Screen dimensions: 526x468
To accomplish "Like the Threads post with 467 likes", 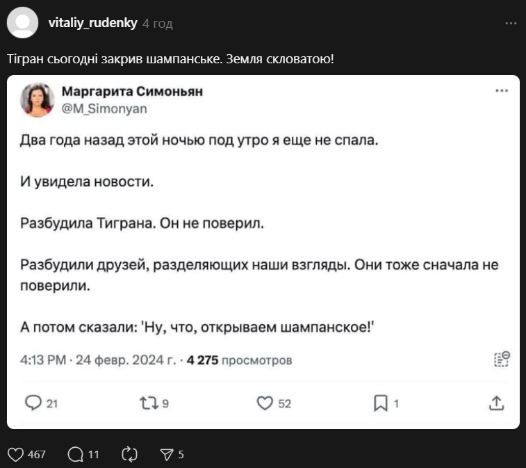I will click(x=16, y=455).
